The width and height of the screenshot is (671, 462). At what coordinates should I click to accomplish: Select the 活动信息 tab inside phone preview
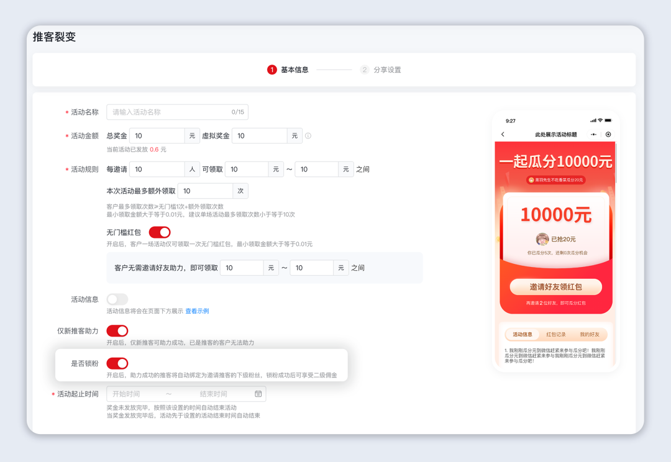tap(523, 334)
